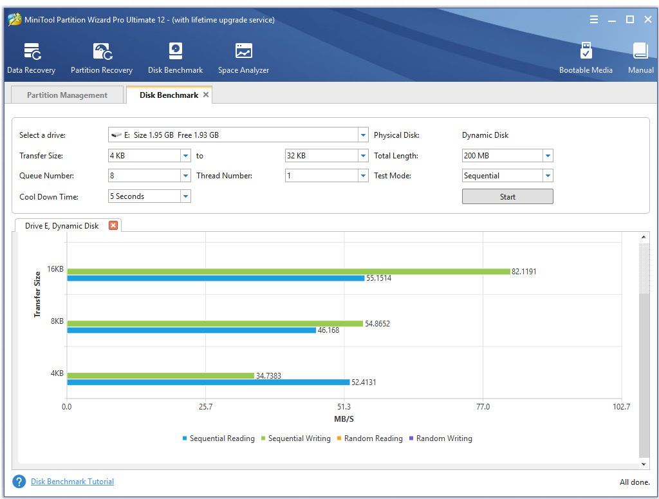Click the hamburger menu icon in title bar
The height and width of the screenshot is (499, 659).
tap(594, 20)
